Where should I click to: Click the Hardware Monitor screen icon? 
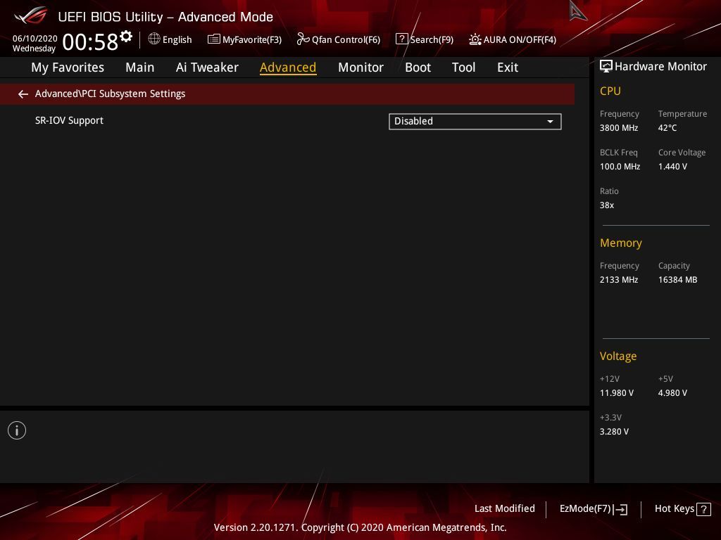coord(606,67)
